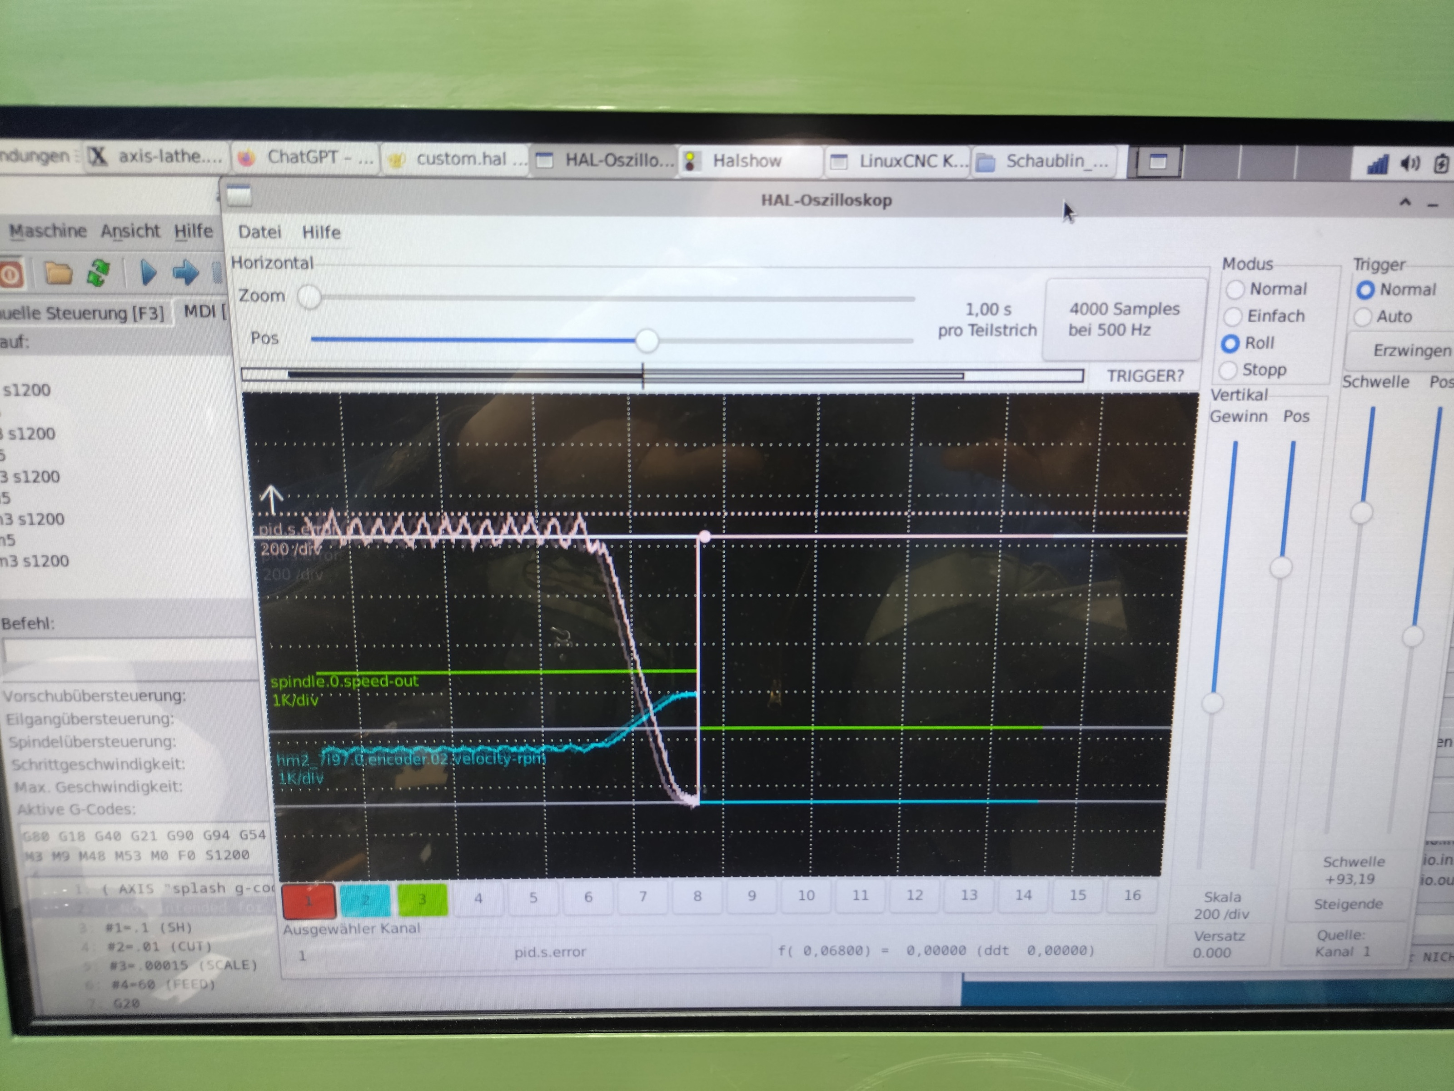This screenshot has height=1091, width=1454.
Task: Click the network signal tray icon
Action: tap(1377, 164)
